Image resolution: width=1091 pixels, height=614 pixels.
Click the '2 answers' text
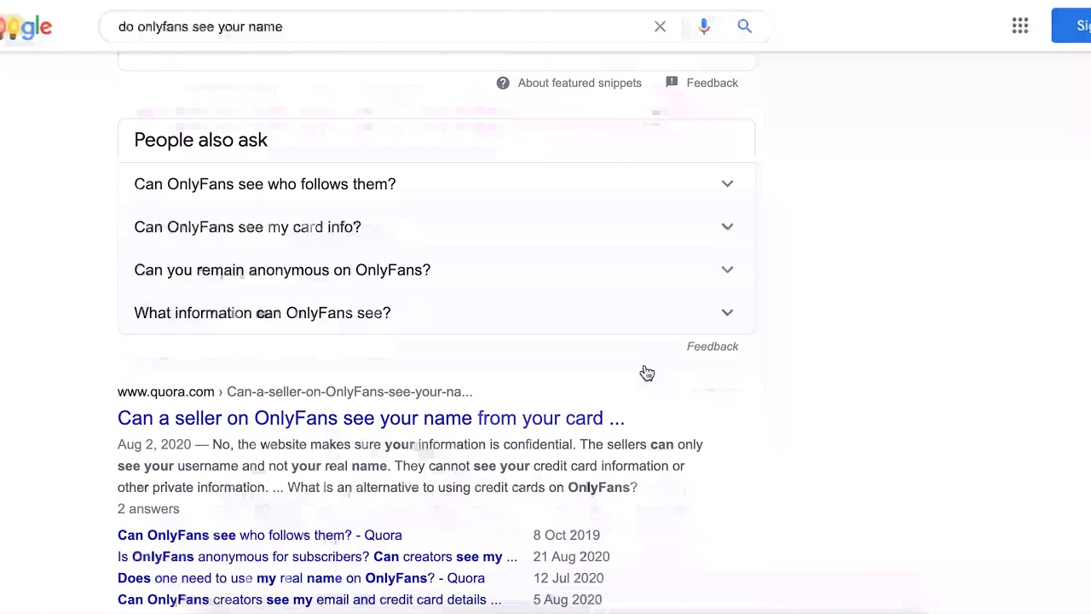point(148,509)
